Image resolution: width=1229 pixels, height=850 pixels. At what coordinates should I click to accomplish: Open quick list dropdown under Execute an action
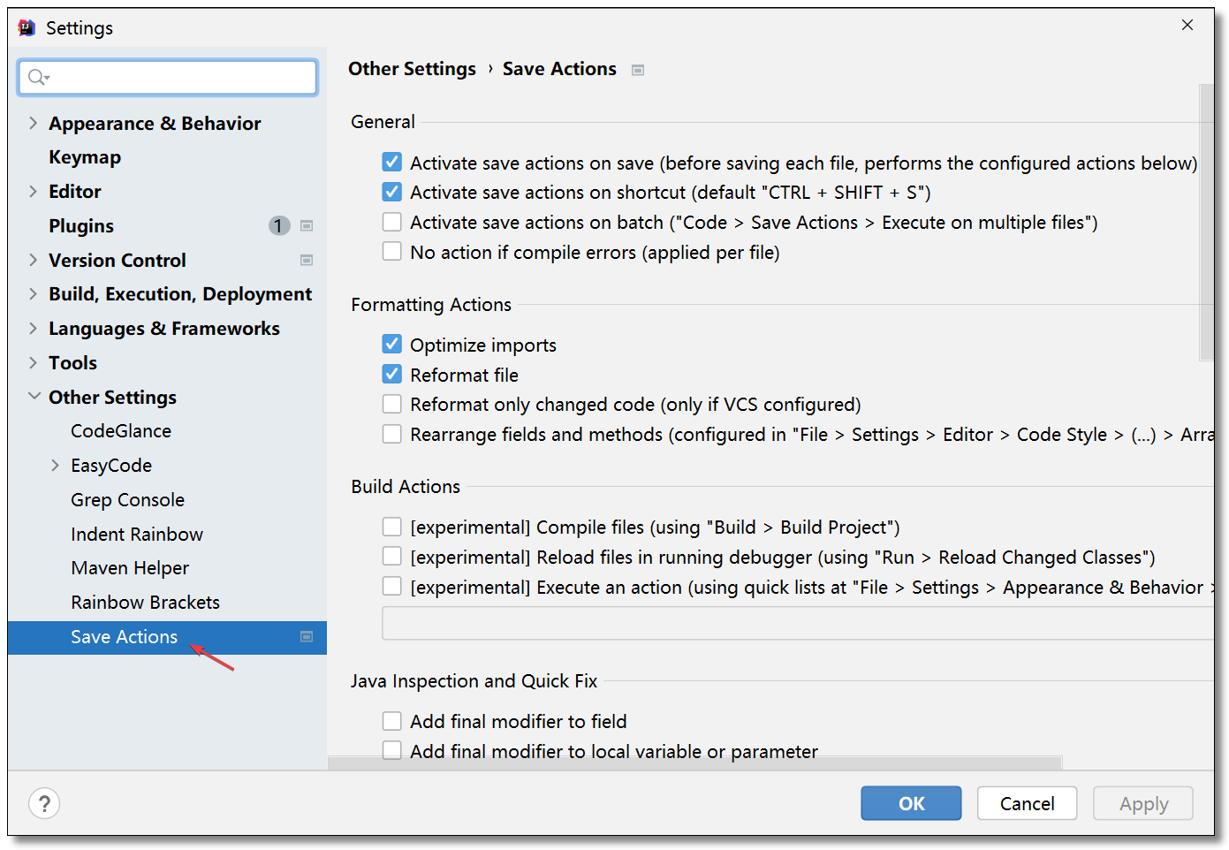[x=798, y=623]
